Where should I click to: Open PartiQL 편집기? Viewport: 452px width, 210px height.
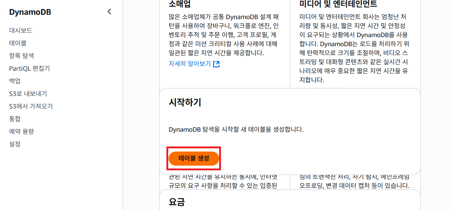(30, 68)
